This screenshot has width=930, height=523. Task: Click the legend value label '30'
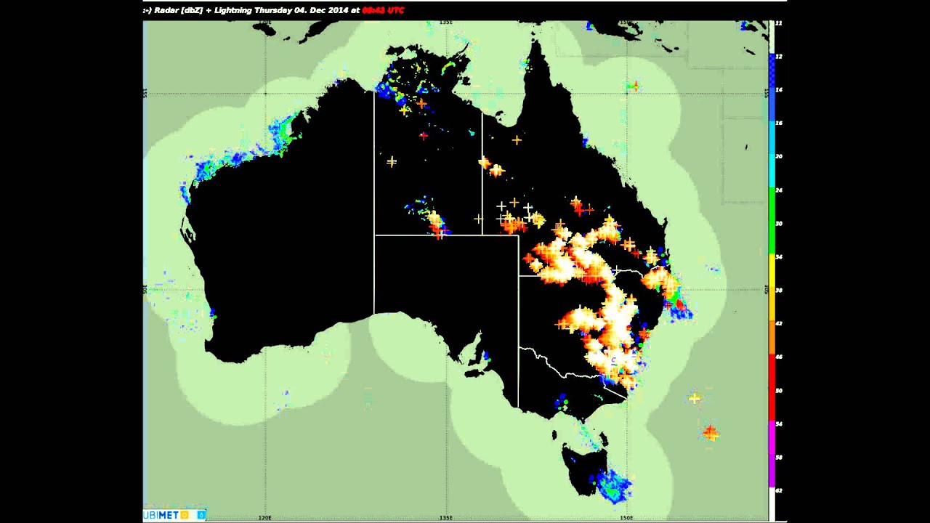pyautogui.click(x=779, y=223)
